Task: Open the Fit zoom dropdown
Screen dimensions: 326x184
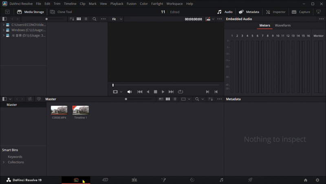Action: tap(117, 19)
